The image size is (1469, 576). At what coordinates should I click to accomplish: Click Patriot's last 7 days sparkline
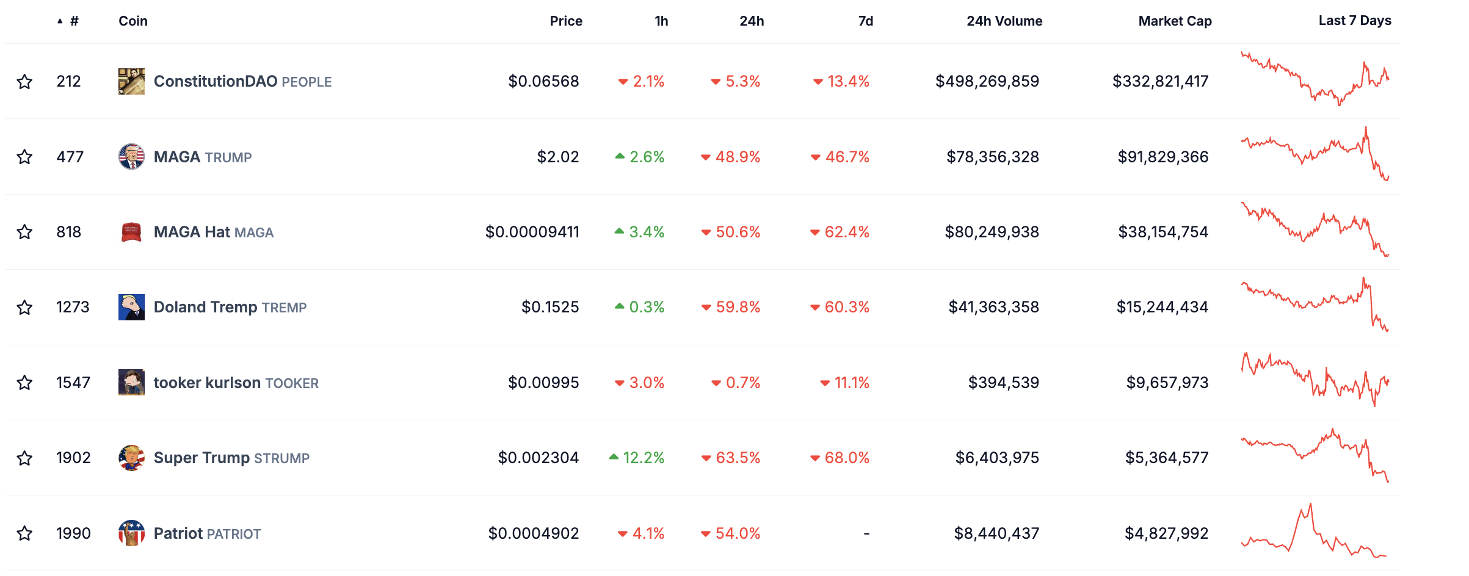[x=1315, y=532]
